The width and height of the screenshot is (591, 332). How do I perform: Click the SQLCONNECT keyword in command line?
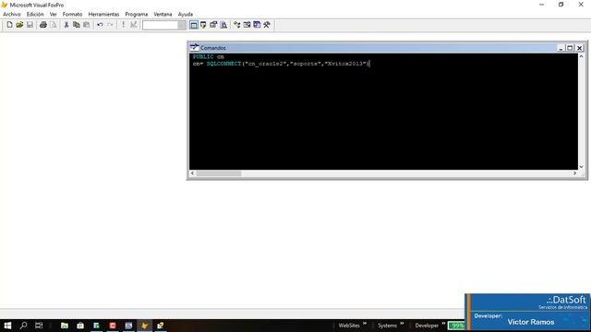pos(223,64)
